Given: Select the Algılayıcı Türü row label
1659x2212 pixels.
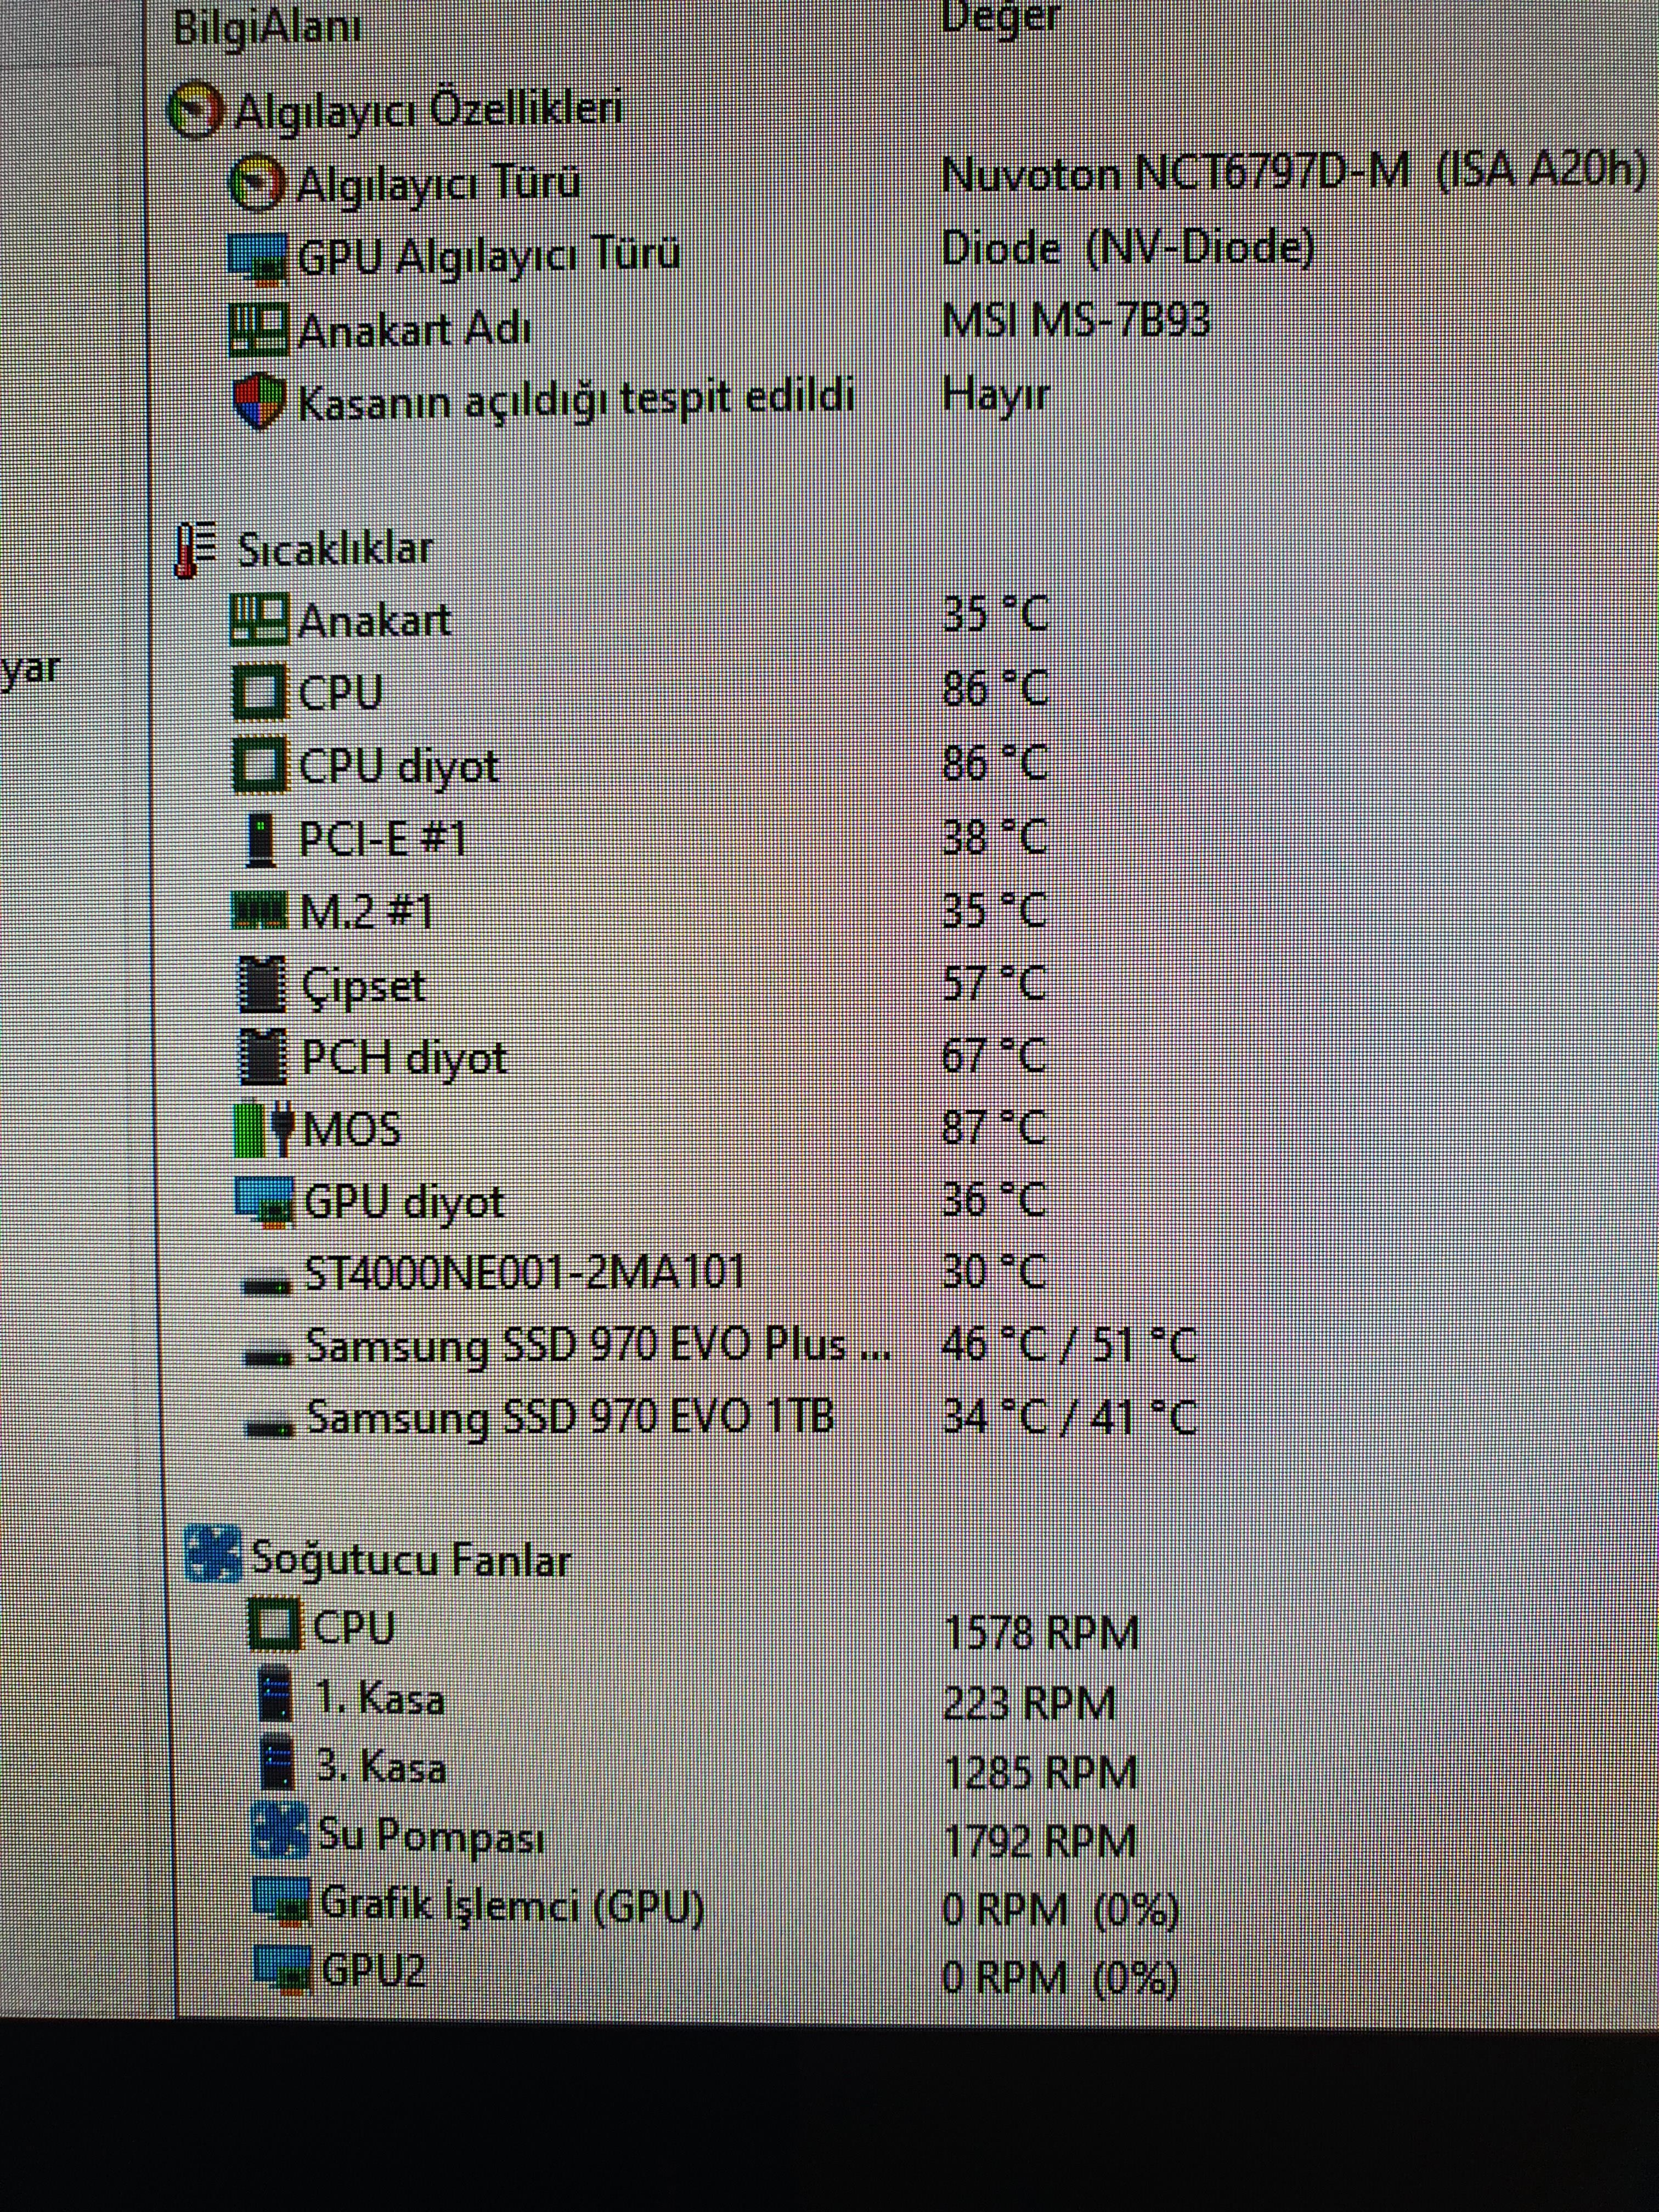Looking at the screenshot, I should (x=438, y=184).
